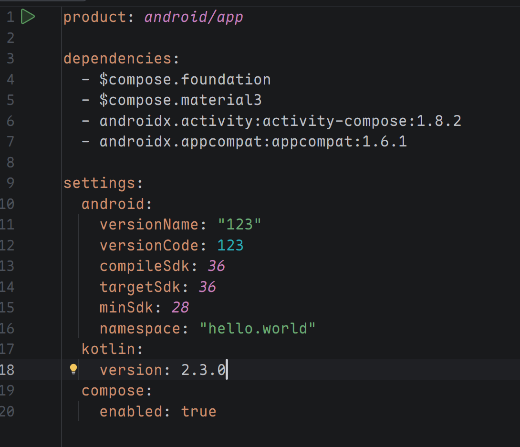Click the activity-compose:1.8.2 dependency line

(280, 121)
